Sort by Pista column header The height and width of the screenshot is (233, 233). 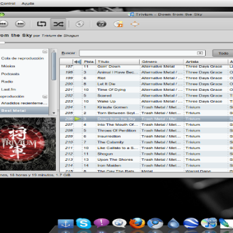89,62
